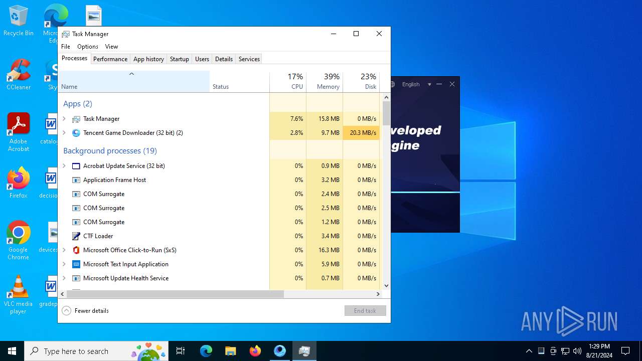Switch to Startup tab
Screen dimensions: 642x361
coord(180,59)
